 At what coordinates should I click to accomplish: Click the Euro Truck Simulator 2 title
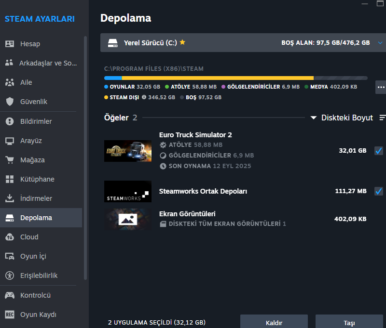(195, 135)
